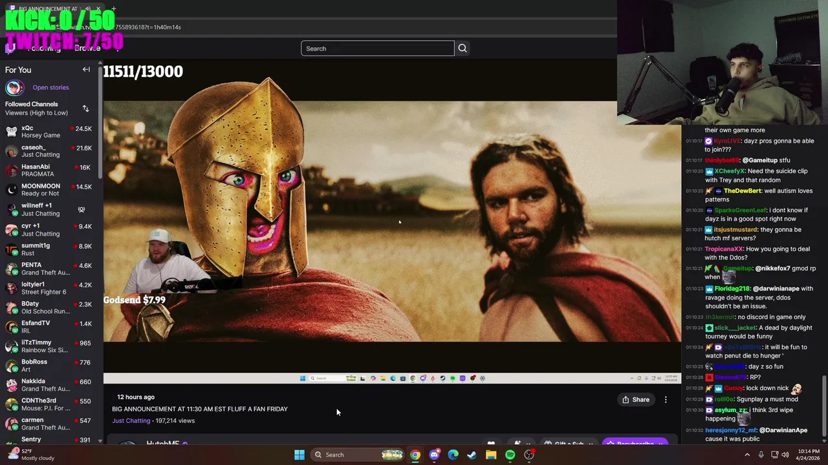
Task: Click the 12 hours ago timestamp
Action: (x=136, y=397)
